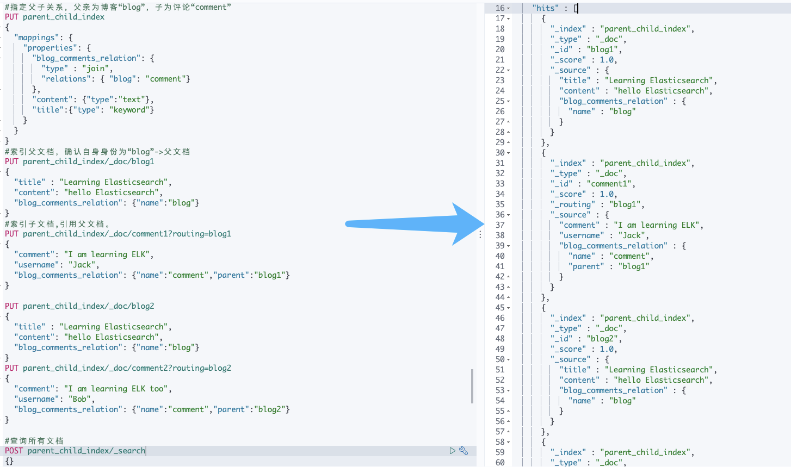
Task: Fold blog_comments_relation at line 39
Action: point(509,246)
